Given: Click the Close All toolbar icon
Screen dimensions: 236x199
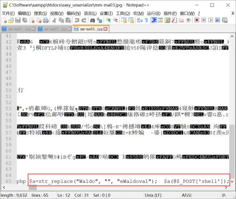Looking at the screenshot, I should point(39,20).
